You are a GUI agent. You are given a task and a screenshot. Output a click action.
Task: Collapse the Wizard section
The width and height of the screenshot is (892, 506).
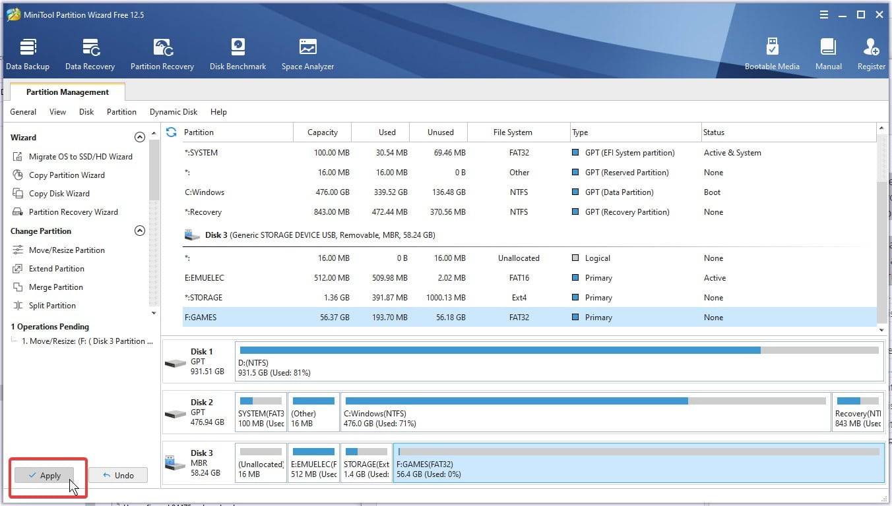(x=140, y=137)
